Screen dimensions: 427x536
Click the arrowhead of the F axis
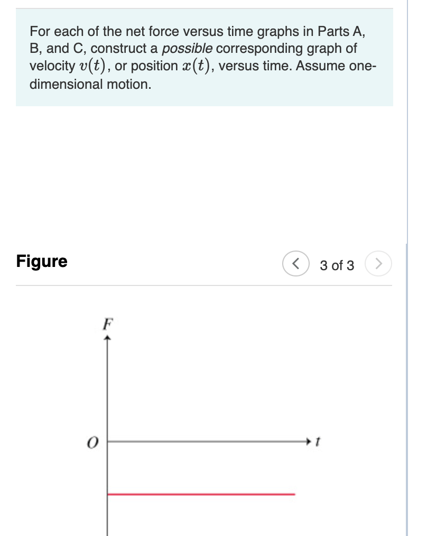tap(107, 338)
